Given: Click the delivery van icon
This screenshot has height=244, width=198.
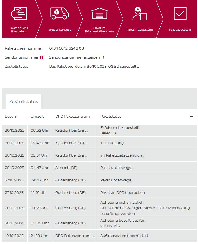Looking at the screenshot, I should [x=59, y=13].
